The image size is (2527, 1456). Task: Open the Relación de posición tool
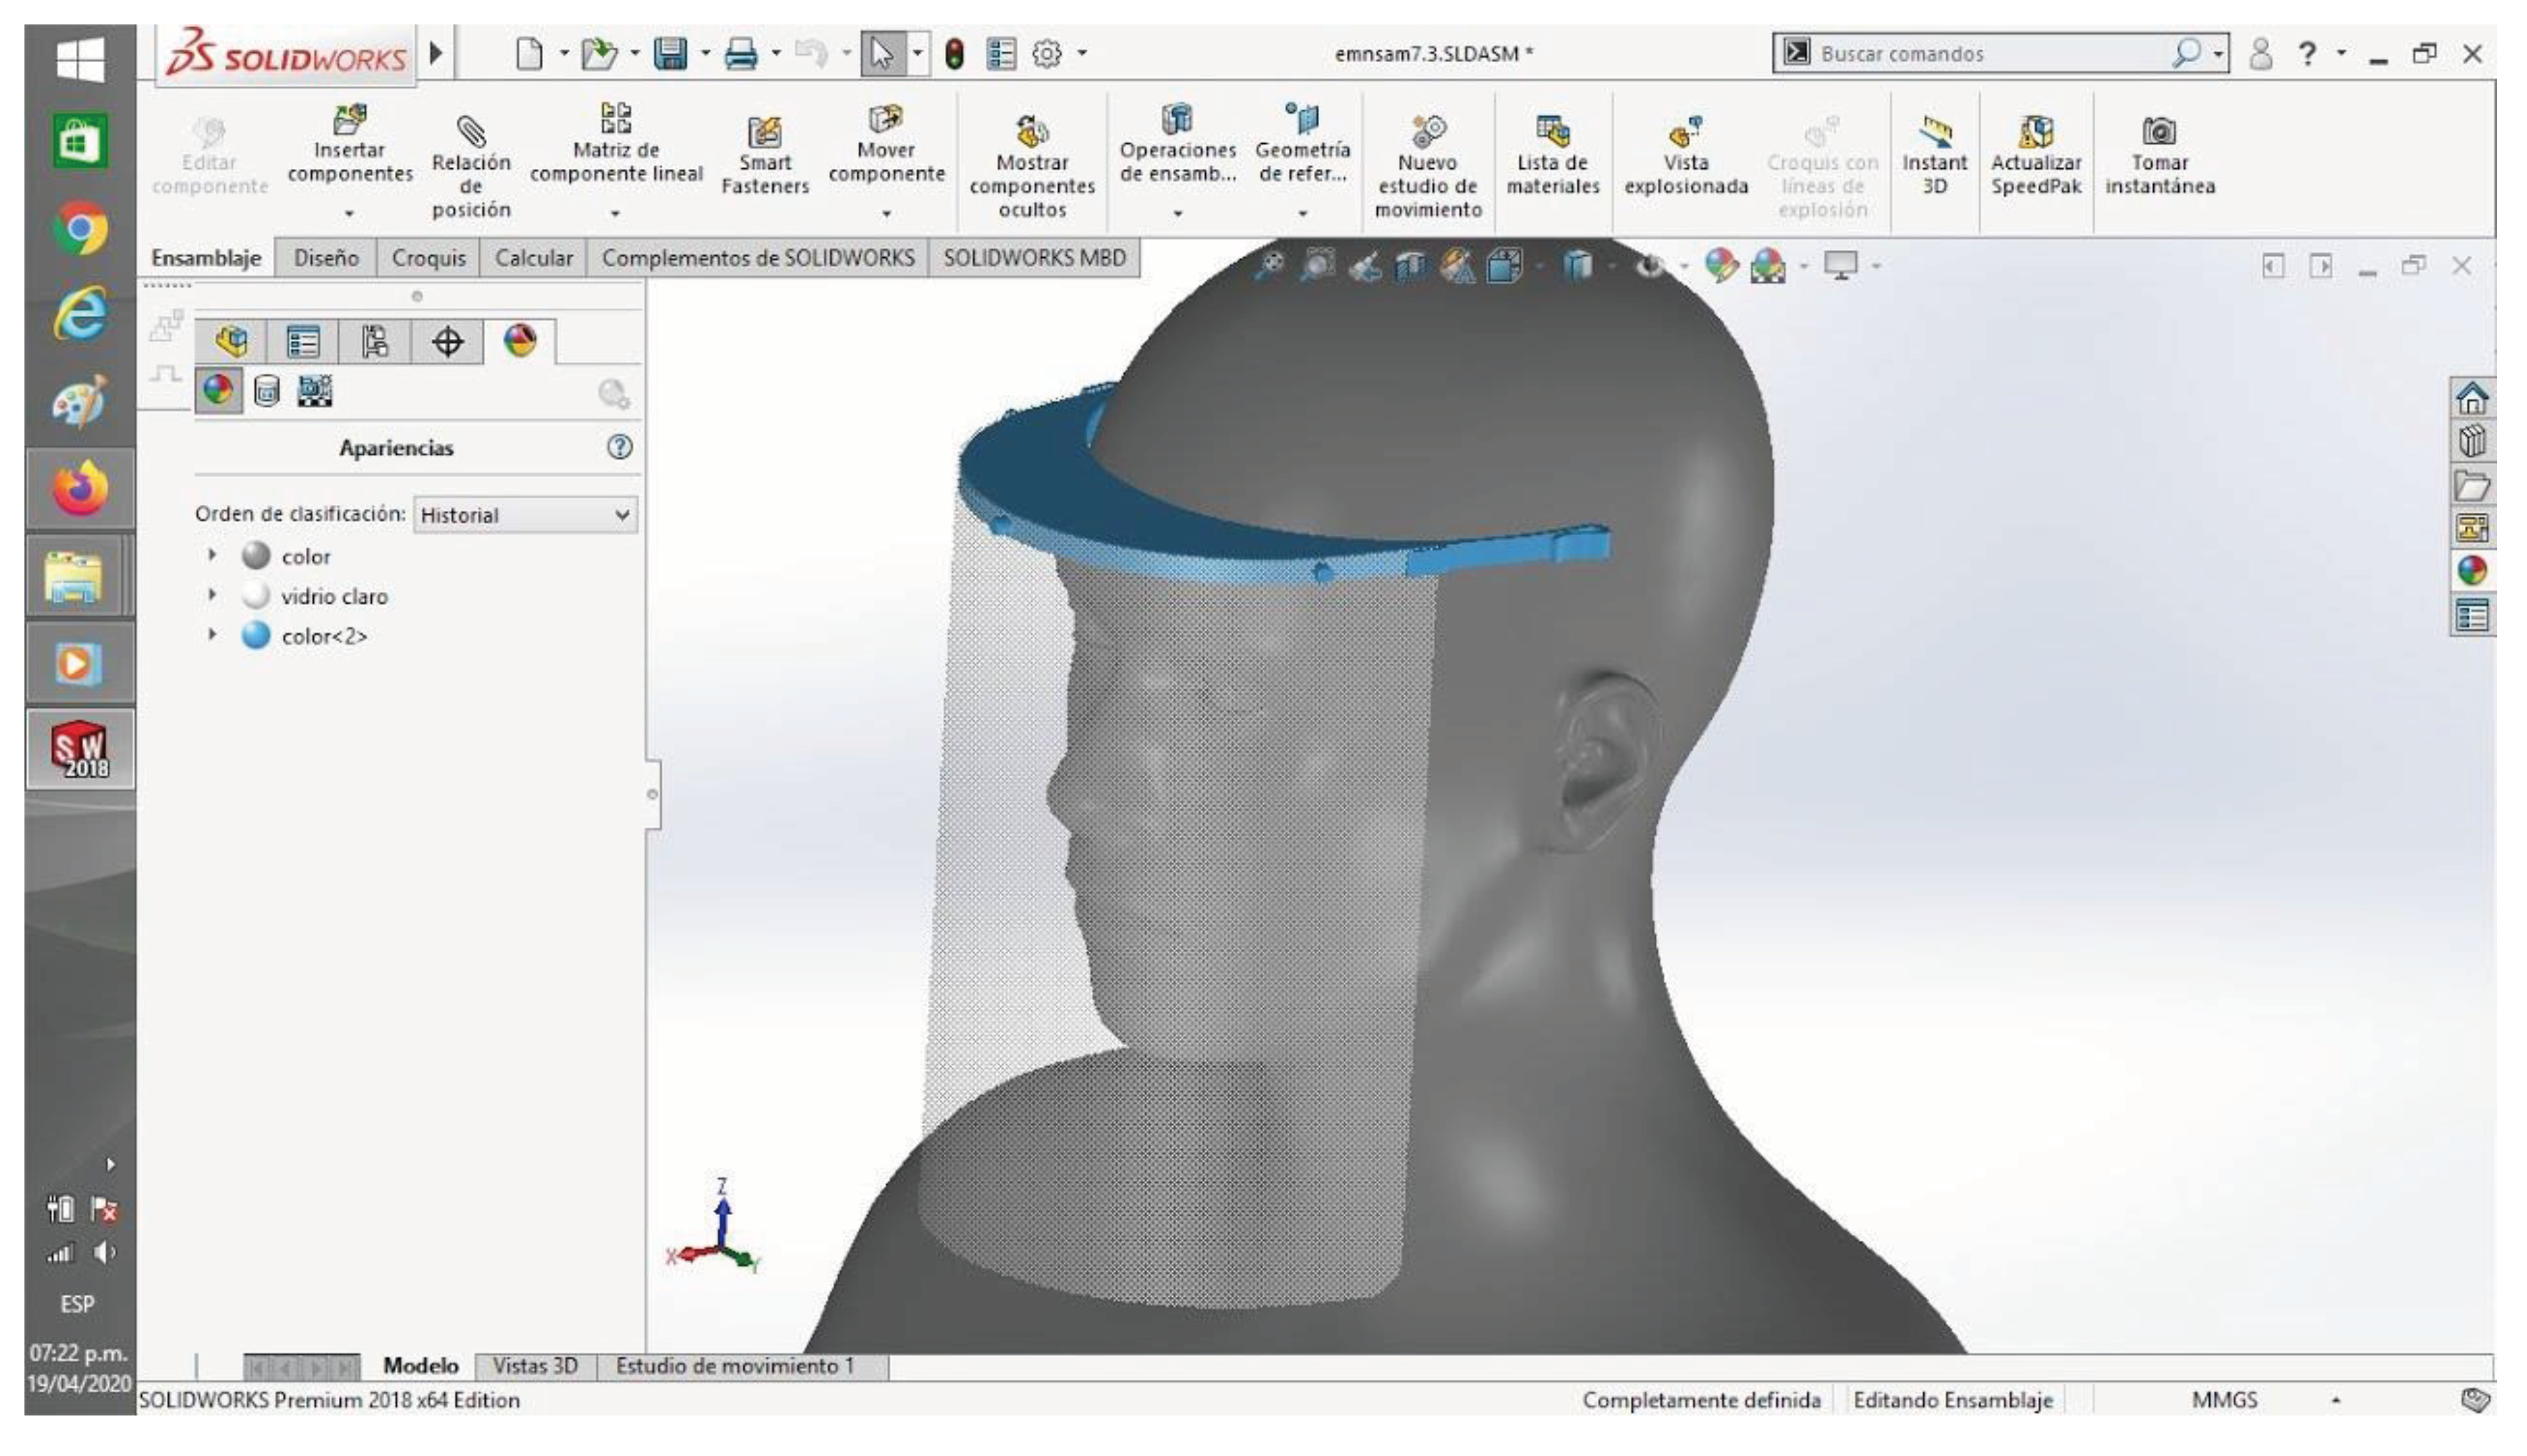click(x=470, y=132)
